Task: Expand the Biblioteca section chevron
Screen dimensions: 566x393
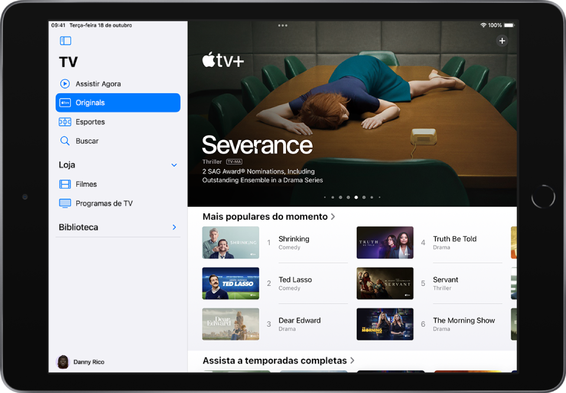Action: (x=174, y=227)
